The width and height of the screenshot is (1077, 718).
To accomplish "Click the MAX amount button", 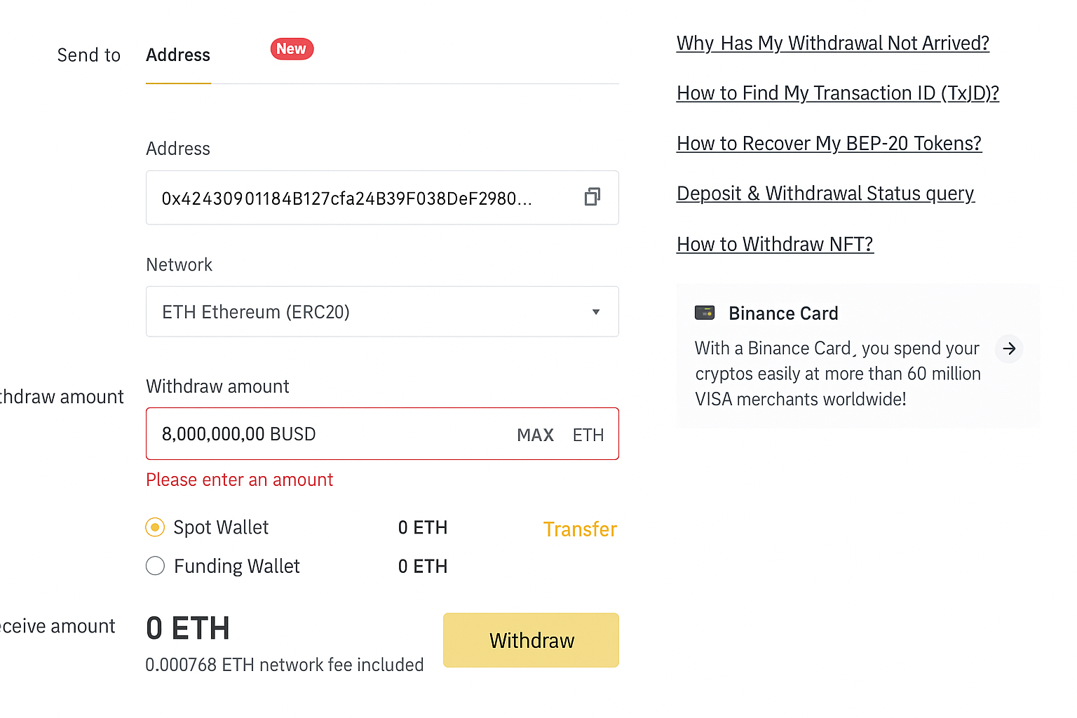I will tap(535, 435).
